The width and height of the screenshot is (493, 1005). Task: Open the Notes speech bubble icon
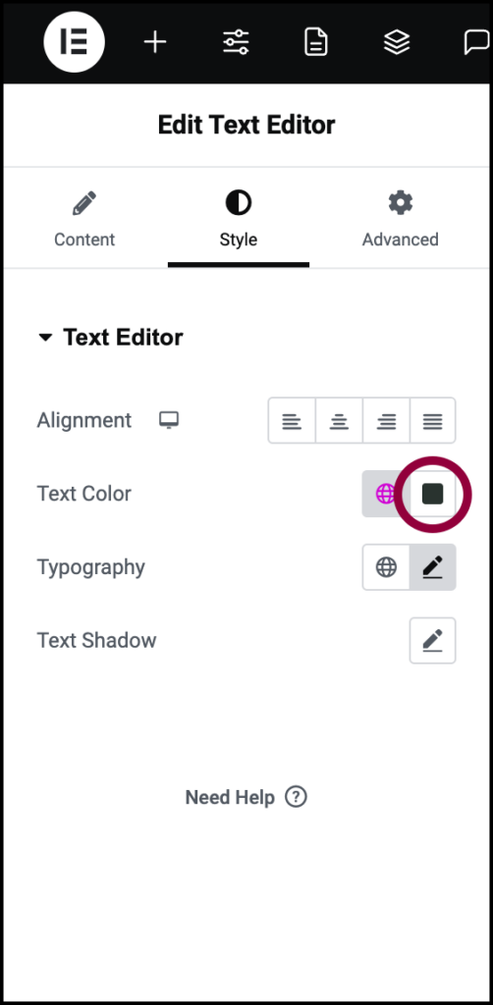tap(476, 42)
